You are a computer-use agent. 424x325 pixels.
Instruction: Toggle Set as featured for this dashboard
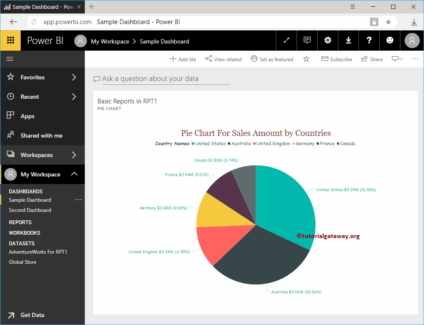click(x=272, y=59)
